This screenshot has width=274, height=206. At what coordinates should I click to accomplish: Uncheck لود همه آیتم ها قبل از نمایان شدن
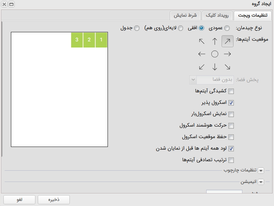click(231, 149)
